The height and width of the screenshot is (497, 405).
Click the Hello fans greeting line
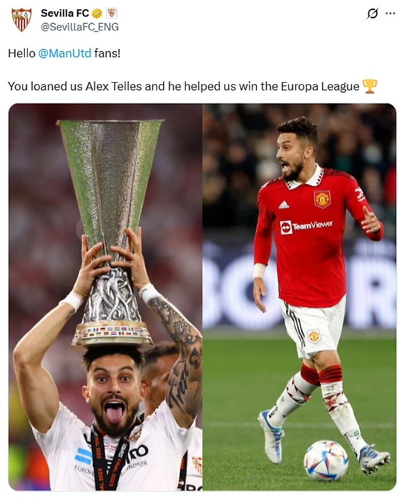[x=64, y=53]
